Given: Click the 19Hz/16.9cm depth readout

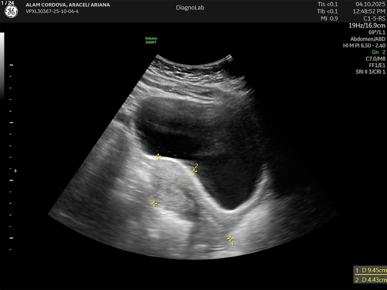Looking at the screenshot, I should tap(367, 25).
